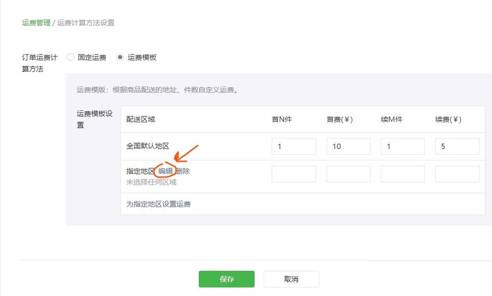Open the 运费管理 breadcrumb link

click(x=35, y=23)
